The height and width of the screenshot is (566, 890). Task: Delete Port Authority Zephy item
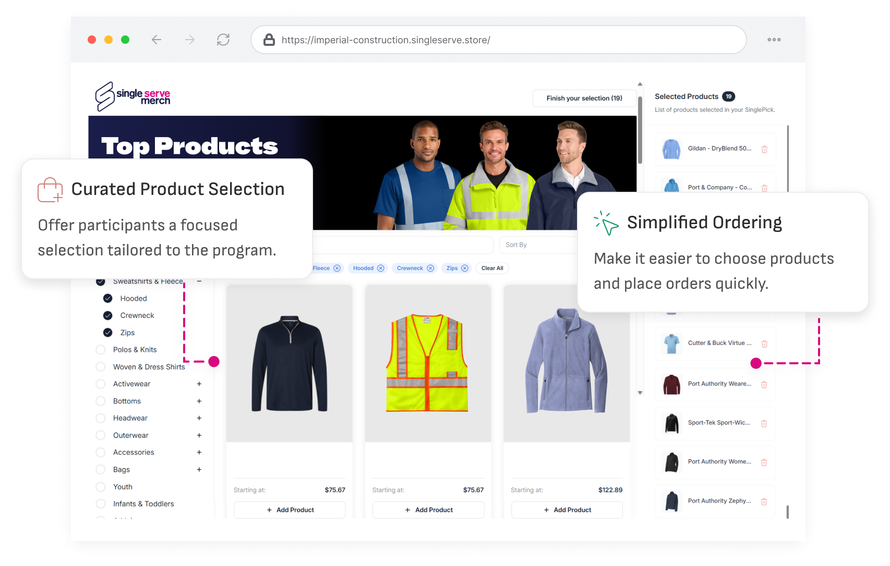(764, 502)
